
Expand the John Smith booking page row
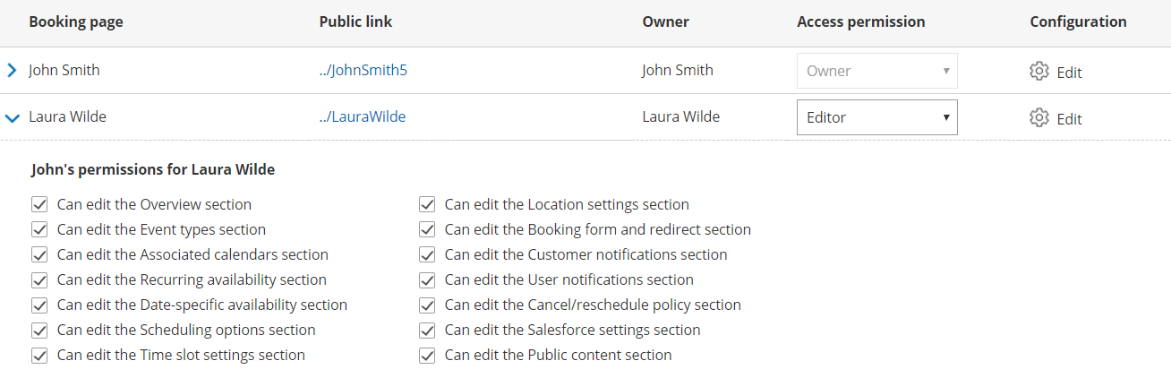[x=13, y=71]
